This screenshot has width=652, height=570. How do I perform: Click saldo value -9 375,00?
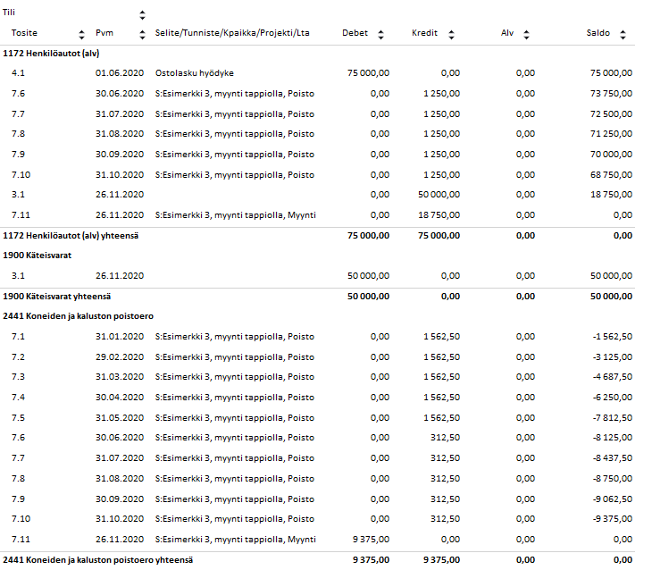point(613,519)
